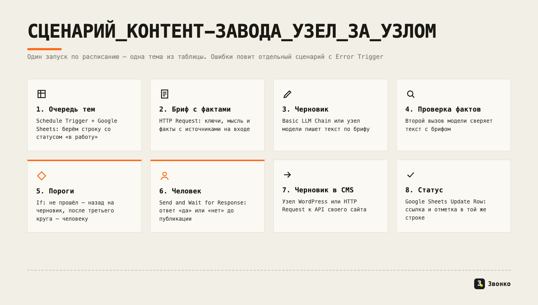Click the document icon in the Бриф с фактами card
The height and width of the screenshot is (305, 538).
pyautogui.click(x=165, y=94)
